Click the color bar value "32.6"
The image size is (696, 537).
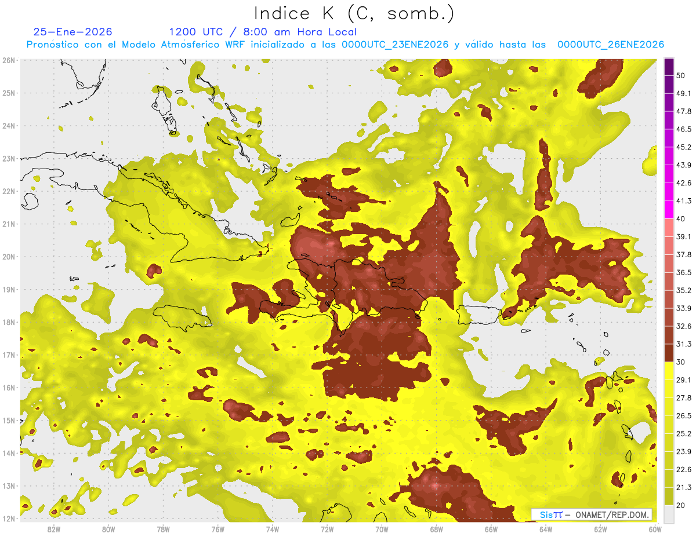coord(684,326)
